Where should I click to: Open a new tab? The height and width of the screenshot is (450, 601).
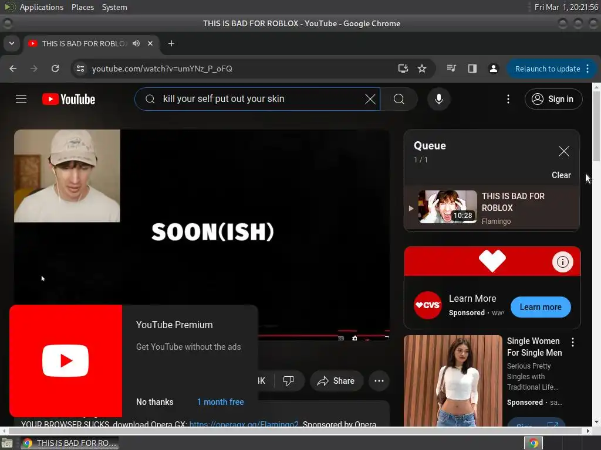click(x=171, y=43)
